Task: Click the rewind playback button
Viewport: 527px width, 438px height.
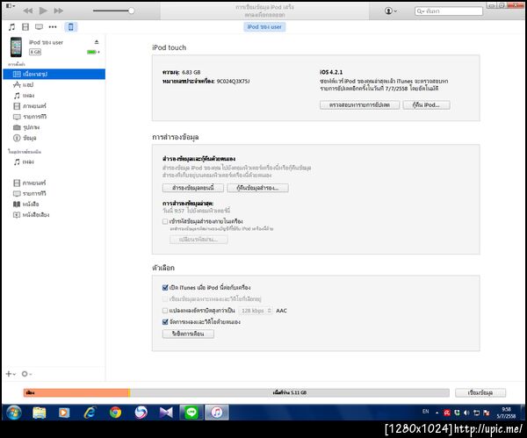Action: pos(28,11)
